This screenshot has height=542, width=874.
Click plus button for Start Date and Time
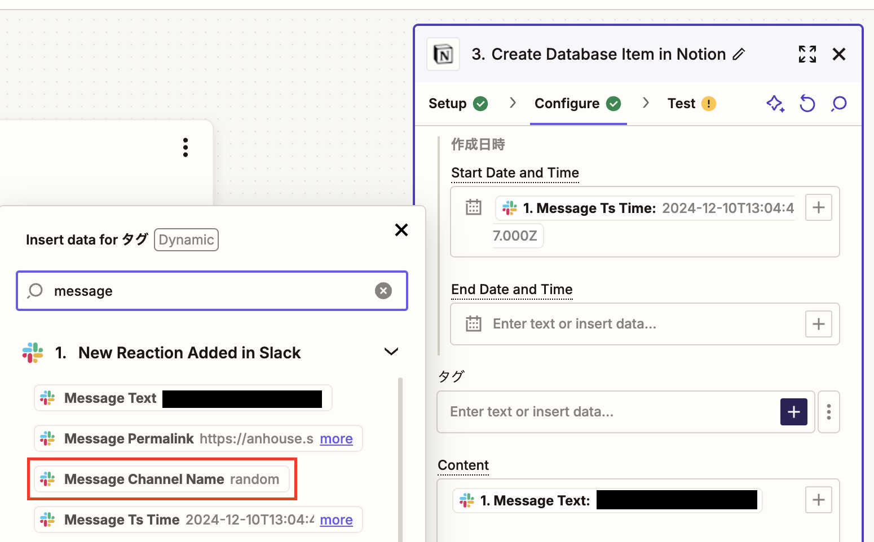[819, 207]
